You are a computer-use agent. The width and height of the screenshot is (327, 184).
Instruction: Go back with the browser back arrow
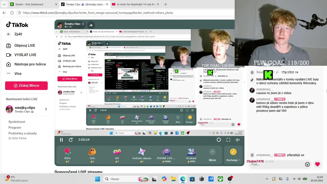click(4, 13)
